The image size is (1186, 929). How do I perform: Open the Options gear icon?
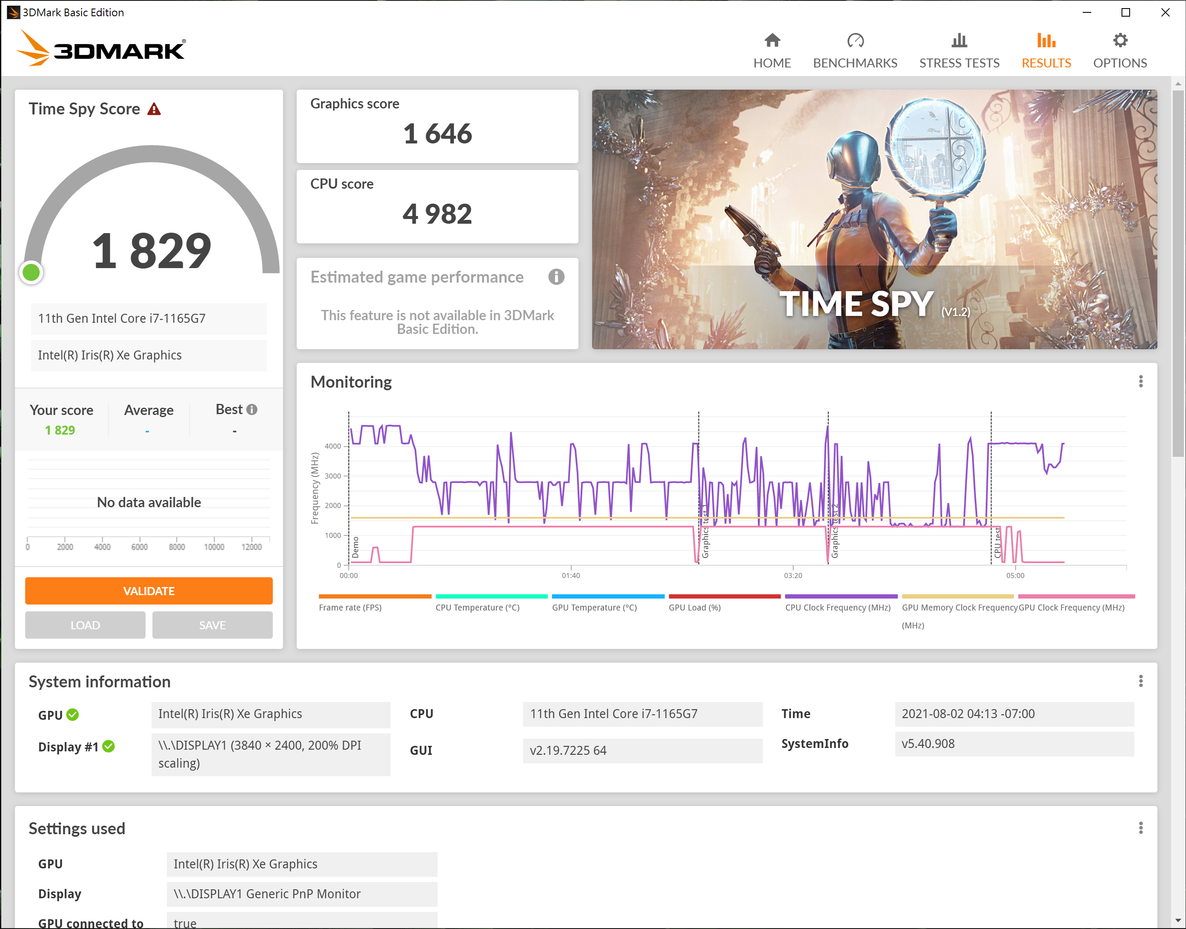1120,41
